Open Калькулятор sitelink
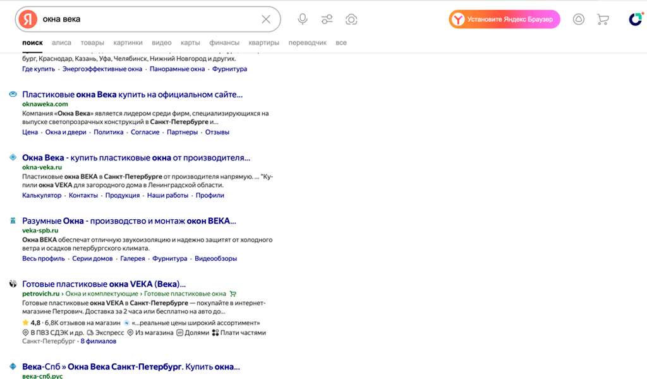 click(x=42, y=195)
